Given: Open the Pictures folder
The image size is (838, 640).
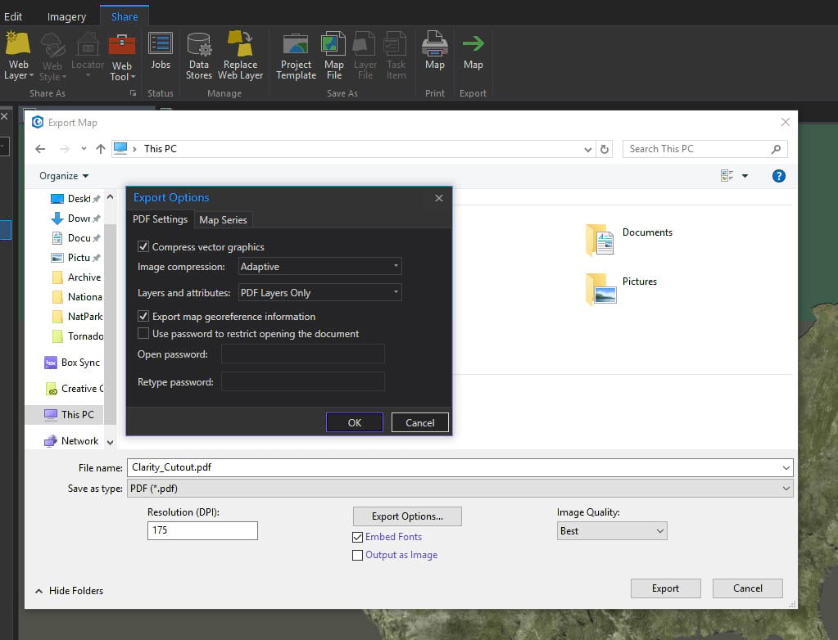Looking at the screenshot, I should 622,288.
